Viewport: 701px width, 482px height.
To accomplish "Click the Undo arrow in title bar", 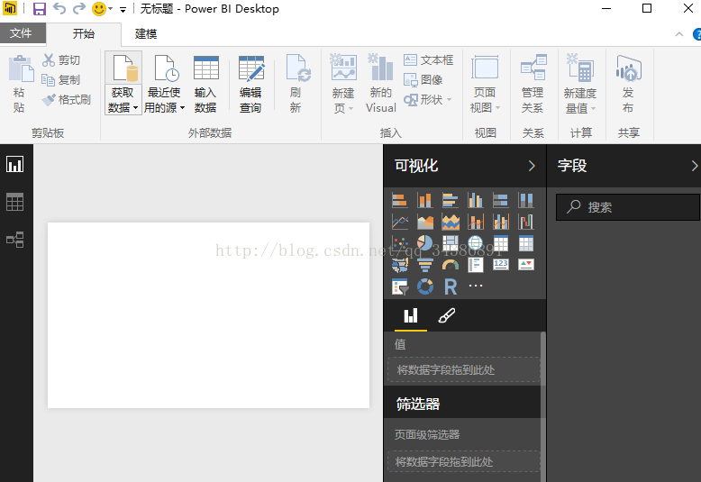I will [59, 8].
